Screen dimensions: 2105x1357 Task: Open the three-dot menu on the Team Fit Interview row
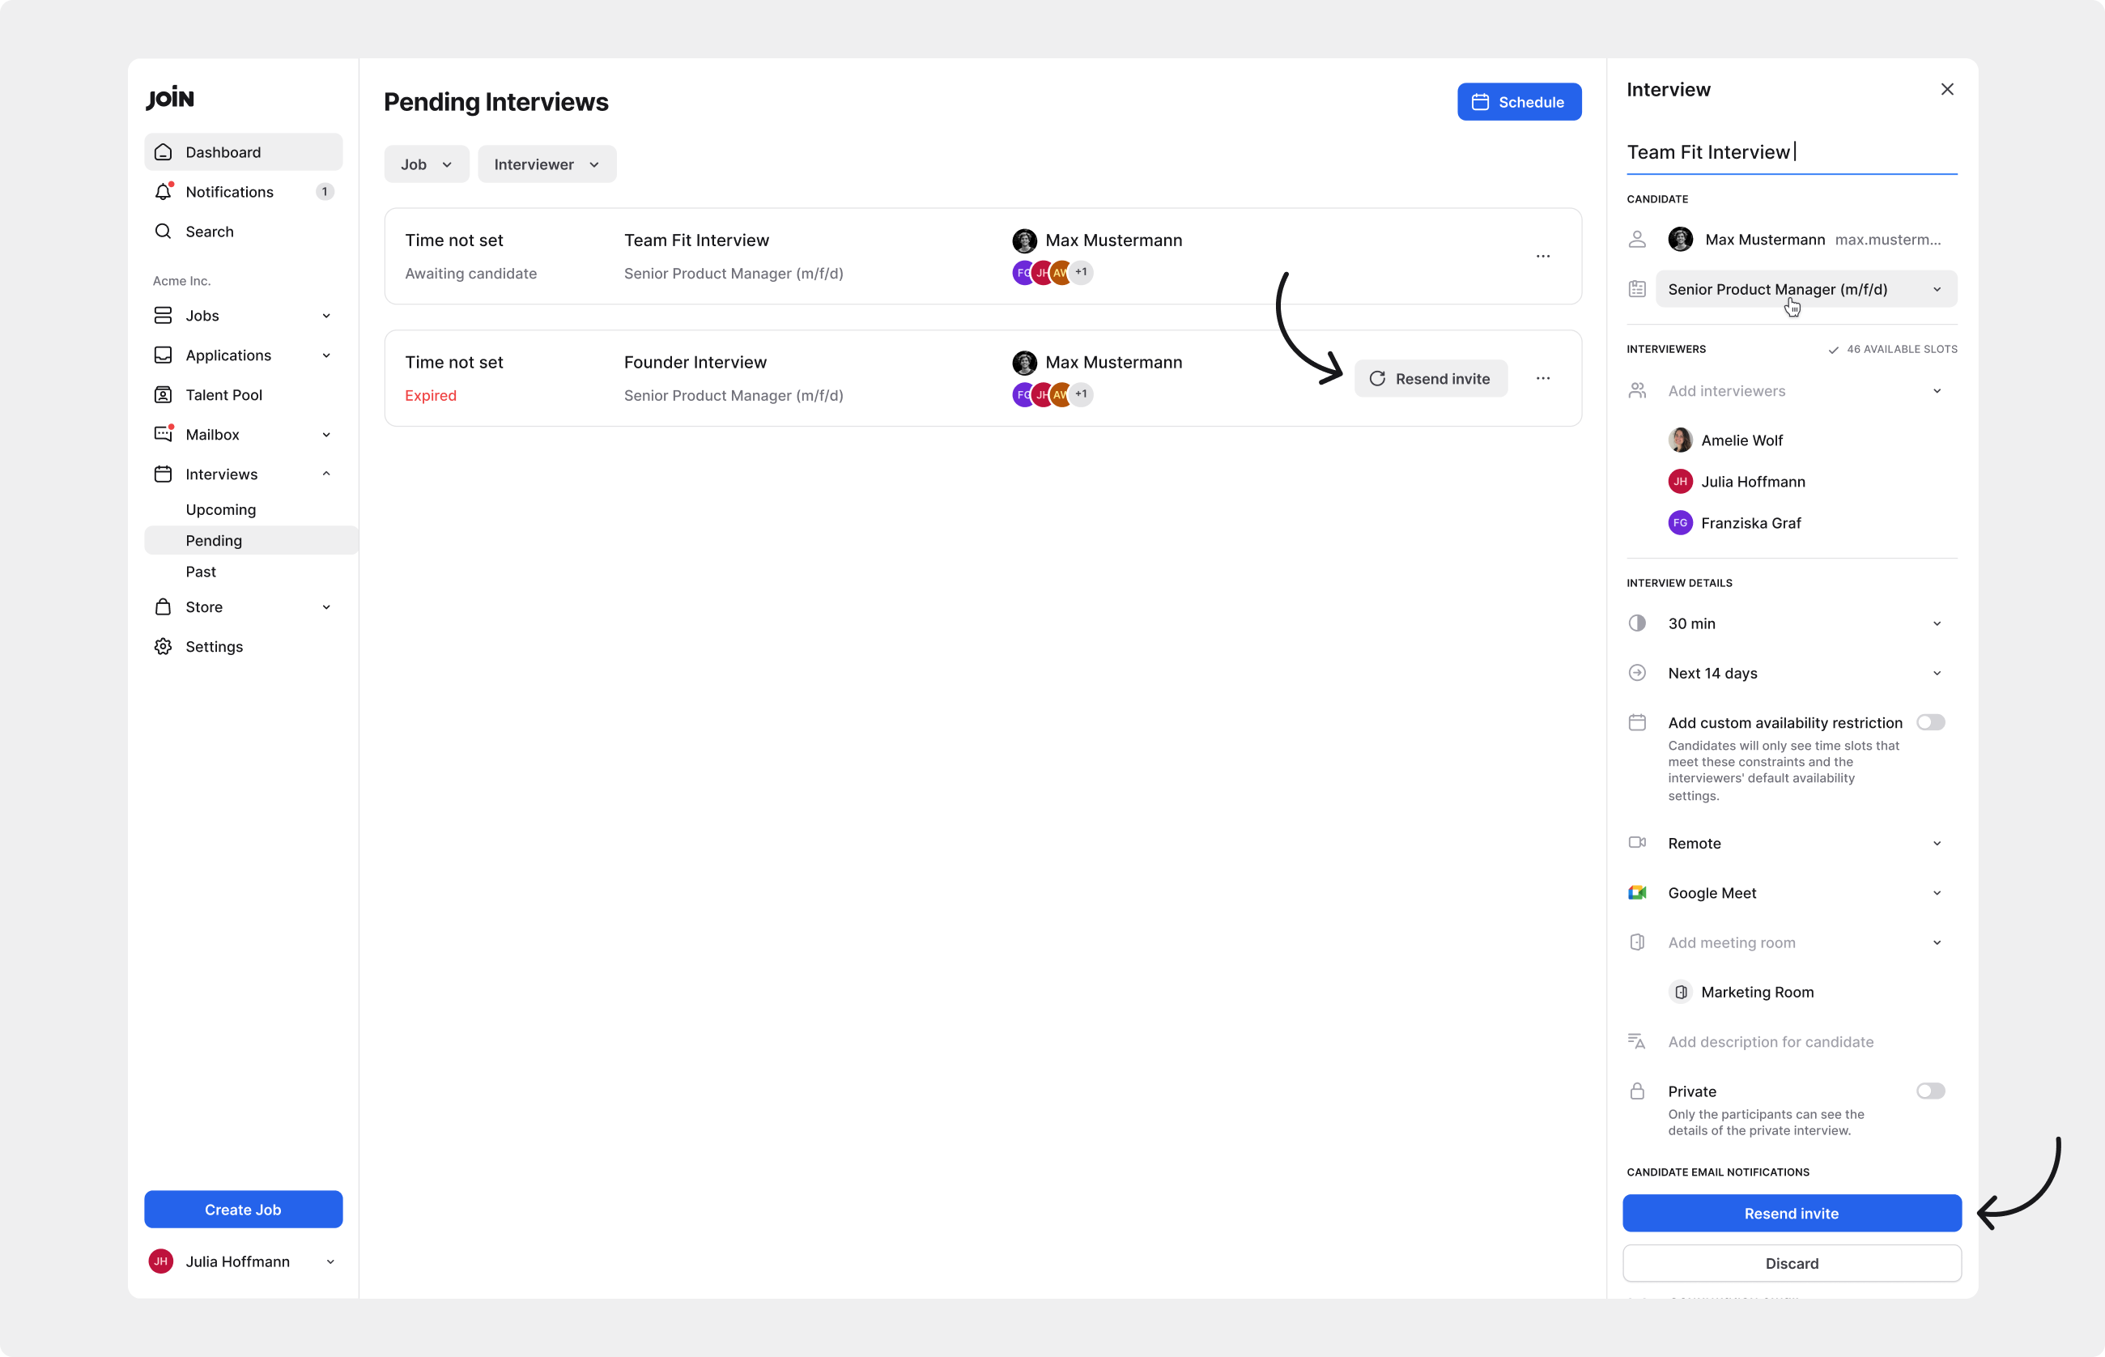(x=1542, y=257)
